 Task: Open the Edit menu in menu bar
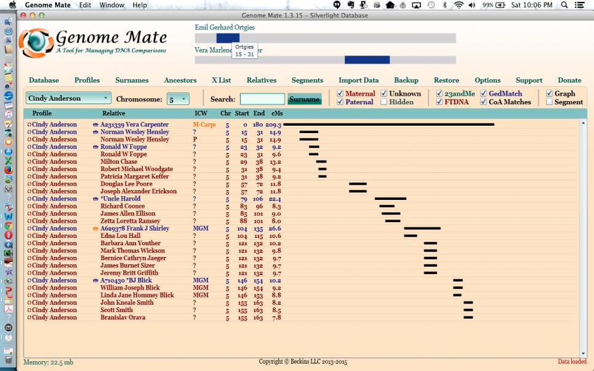pos(85,5)
